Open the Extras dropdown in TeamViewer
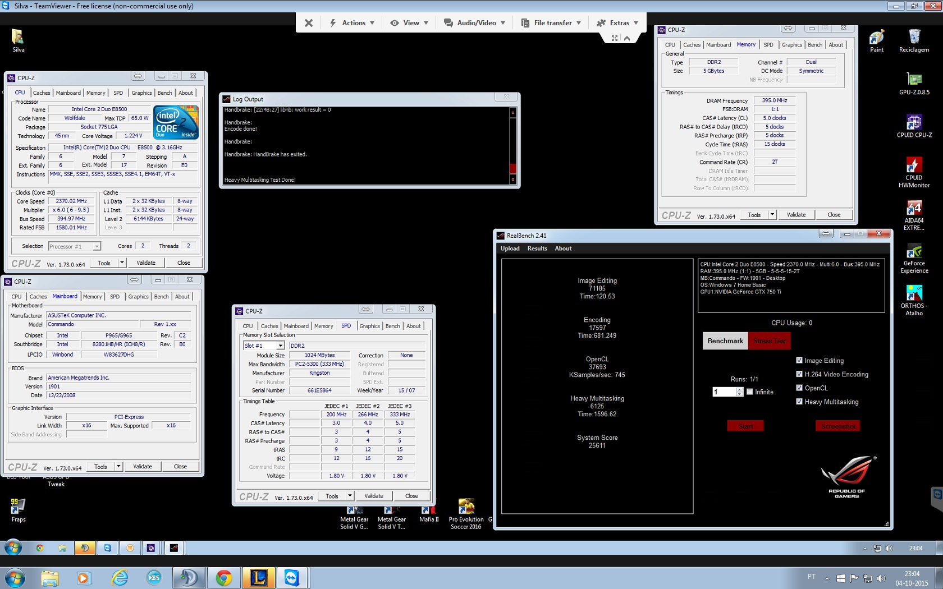 click(617, 23)
